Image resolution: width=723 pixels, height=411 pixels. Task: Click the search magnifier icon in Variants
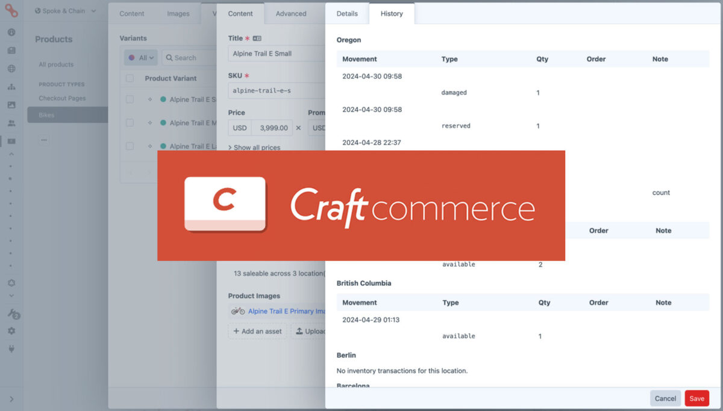tap(169, 58)
